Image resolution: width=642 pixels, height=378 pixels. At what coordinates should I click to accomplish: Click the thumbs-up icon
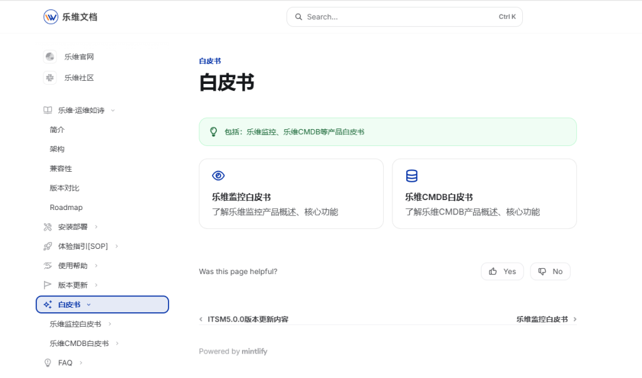coord(493,271)
